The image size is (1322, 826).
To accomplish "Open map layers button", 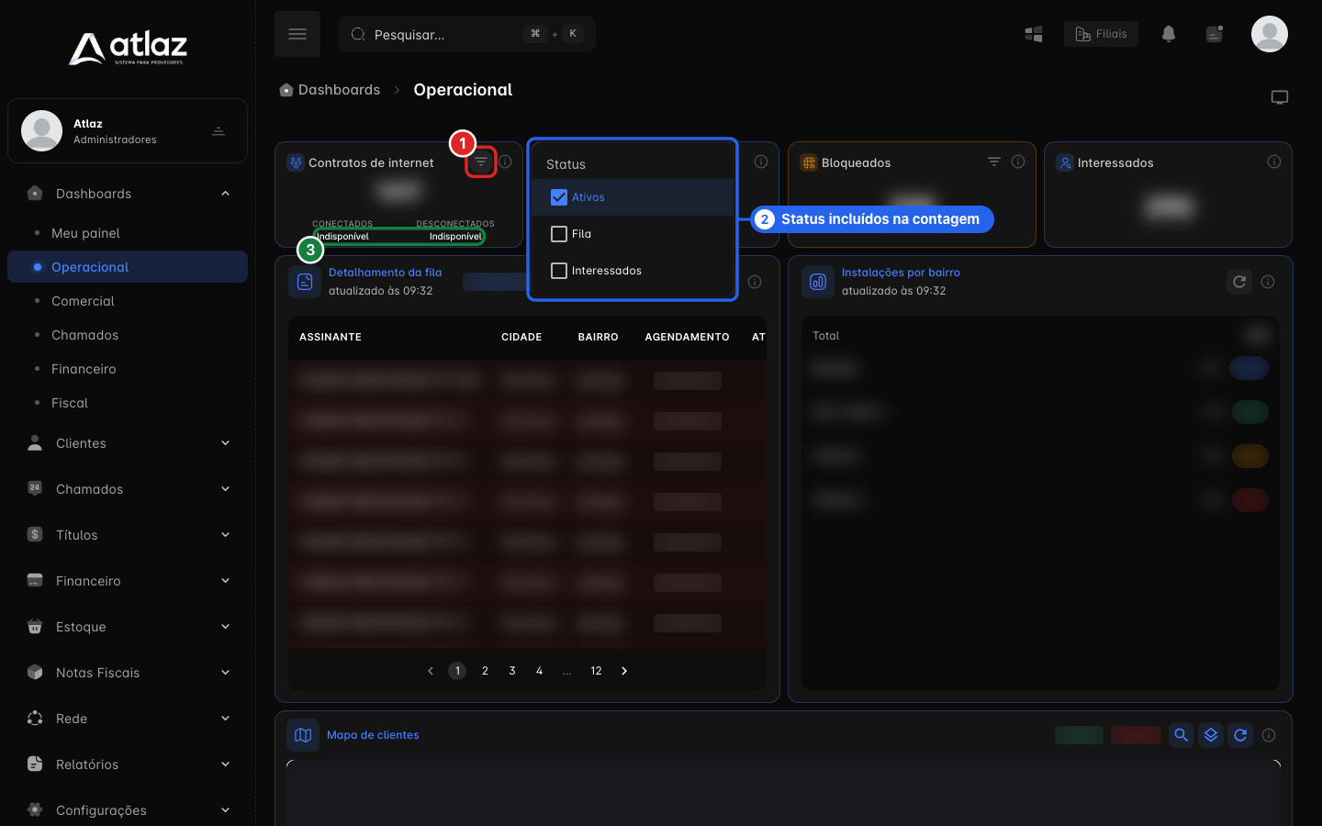I will point(1211,735).
